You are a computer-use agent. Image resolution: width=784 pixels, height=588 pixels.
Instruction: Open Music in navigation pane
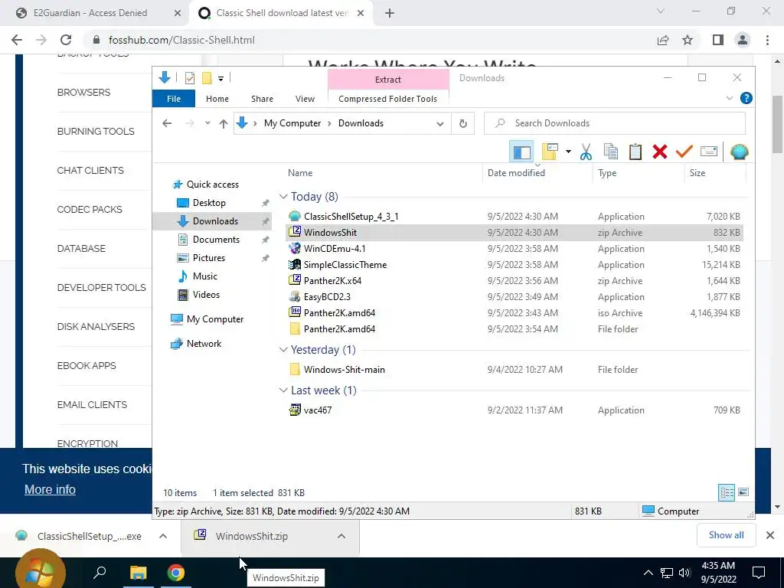[204, 276]
